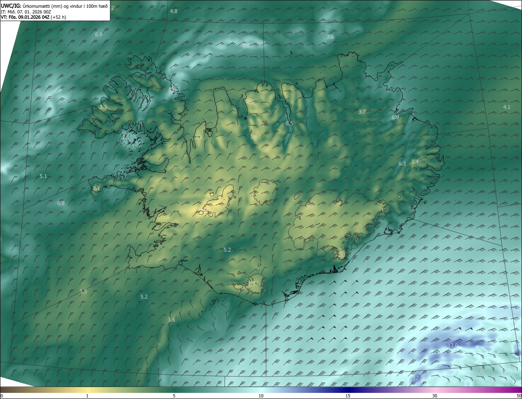Click the 3.5 value label southwest of Iceland
522x399 pixels.
[83, 291]
